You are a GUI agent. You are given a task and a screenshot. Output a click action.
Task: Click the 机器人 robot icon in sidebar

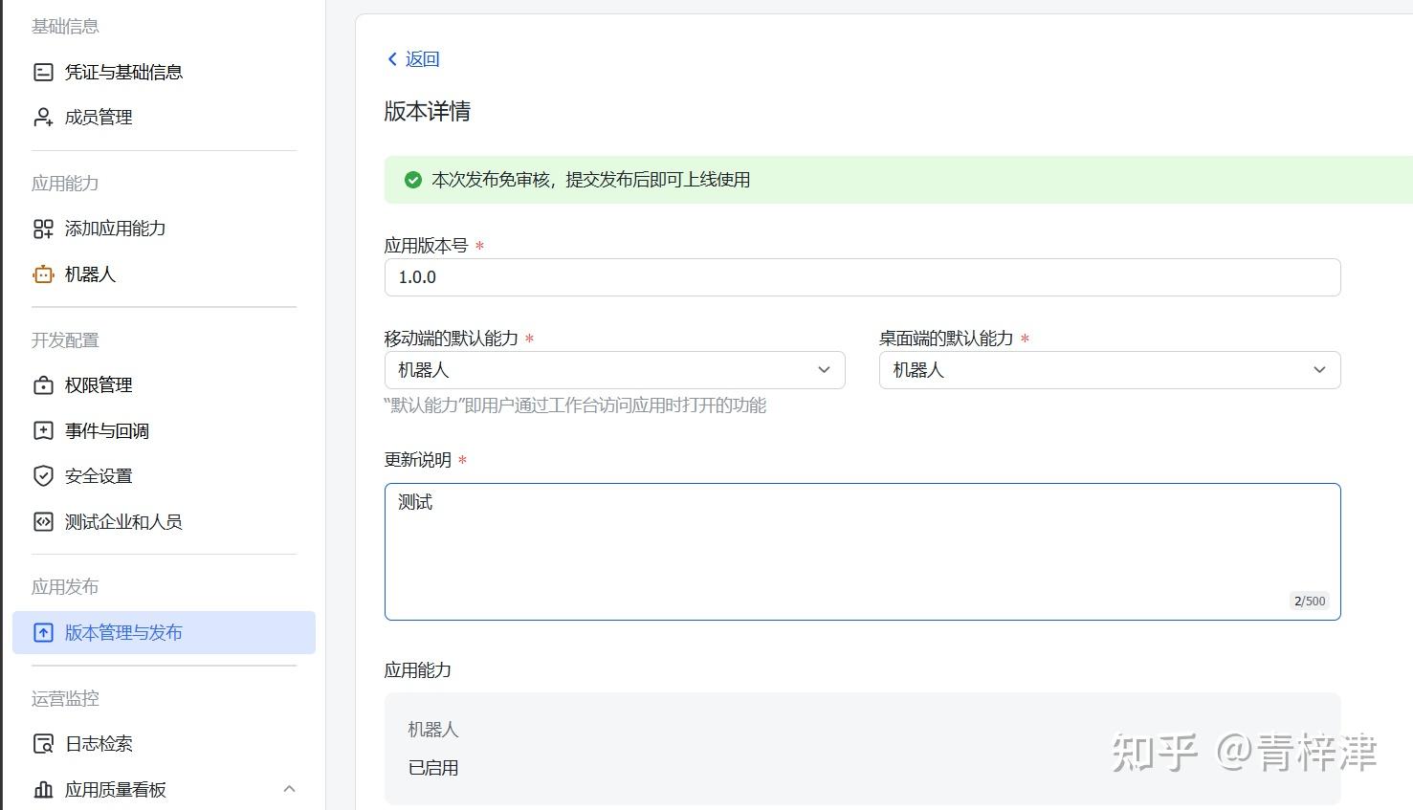(x=43, y=274)
